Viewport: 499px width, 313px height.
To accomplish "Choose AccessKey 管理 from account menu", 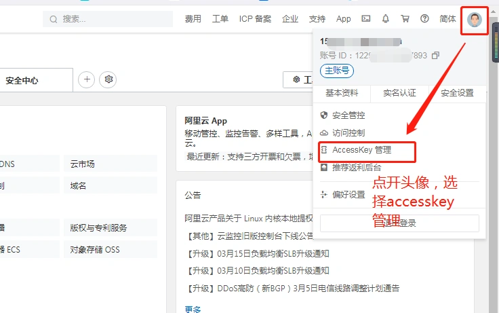I will 362,150.
